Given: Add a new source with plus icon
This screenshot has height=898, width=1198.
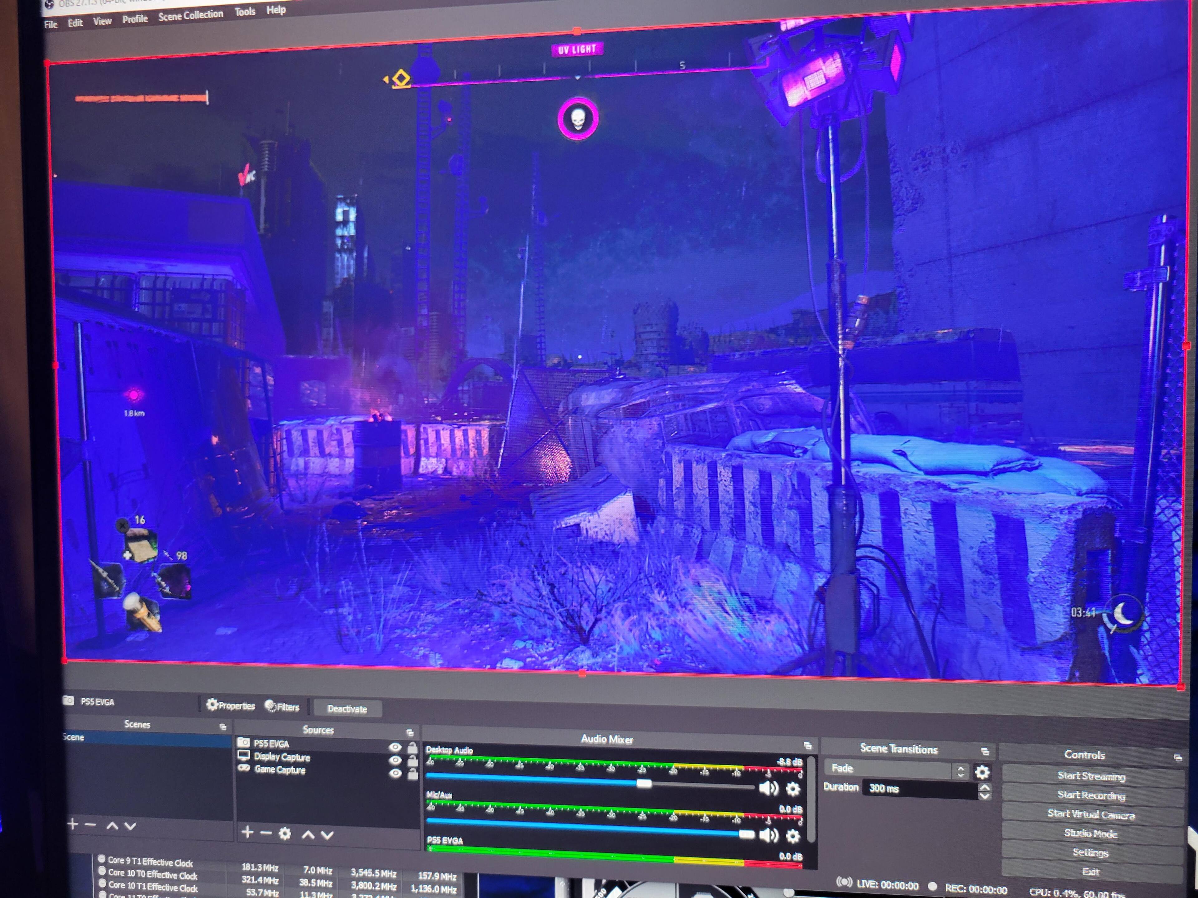Looking at the screenshot, I should 247,833.
